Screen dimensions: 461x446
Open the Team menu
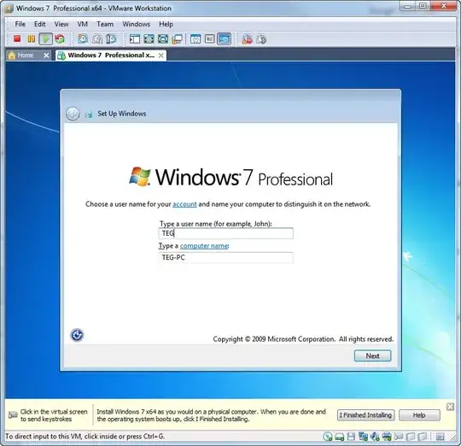[105, 24]
